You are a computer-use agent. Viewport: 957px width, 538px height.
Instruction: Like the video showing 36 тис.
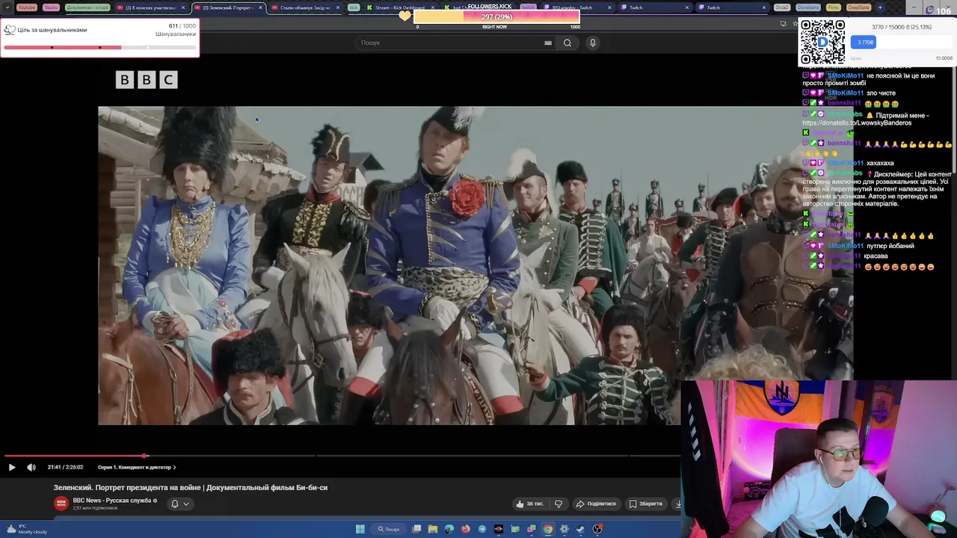[529, 504]
